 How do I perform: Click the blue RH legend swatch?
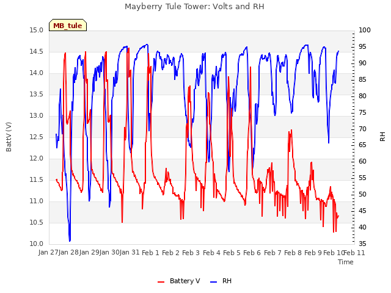click(214, 281)
